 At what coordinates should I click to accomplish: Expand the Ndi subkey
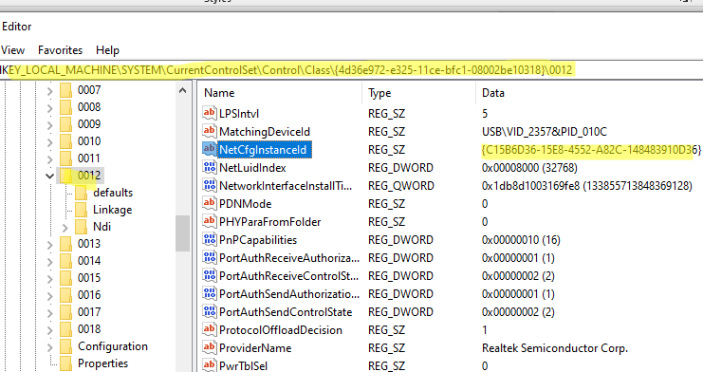(65, 228)
